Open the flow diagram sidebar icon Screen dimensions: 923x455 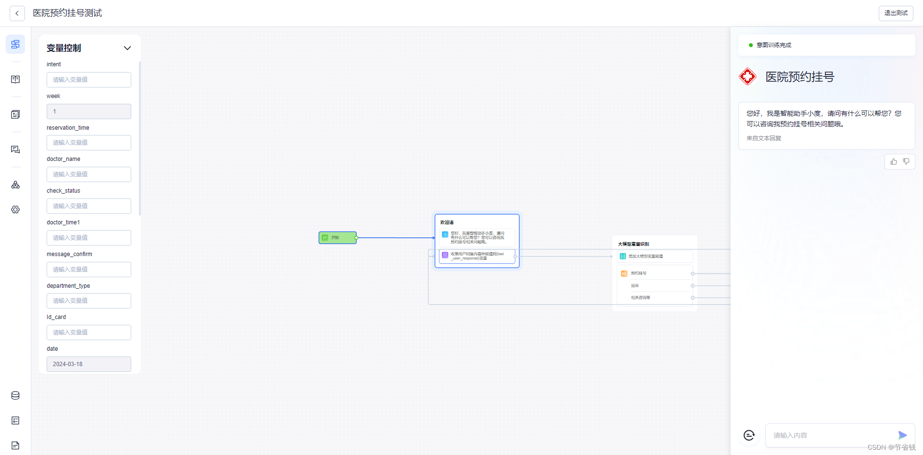tap(15, 44)
